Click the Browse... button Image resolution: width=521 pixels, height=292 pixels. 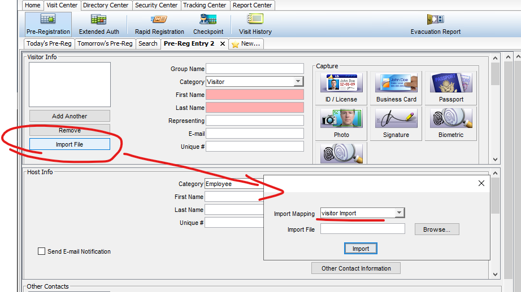(x=436, y=229)
